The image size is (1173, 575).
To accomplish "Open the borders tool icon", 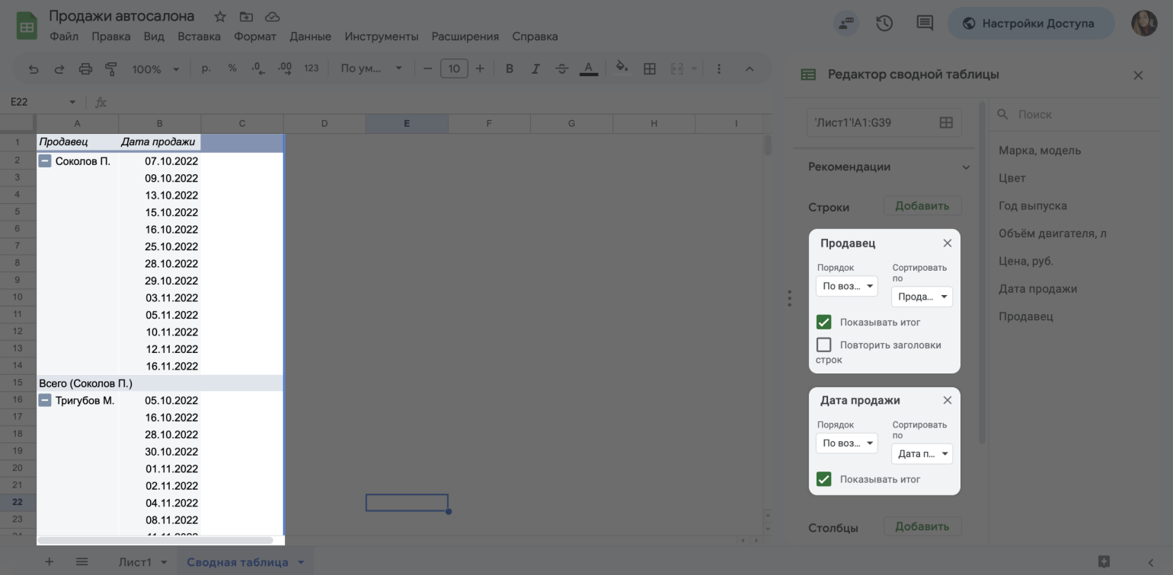I will pyautogui.click(x=650, y=69).
